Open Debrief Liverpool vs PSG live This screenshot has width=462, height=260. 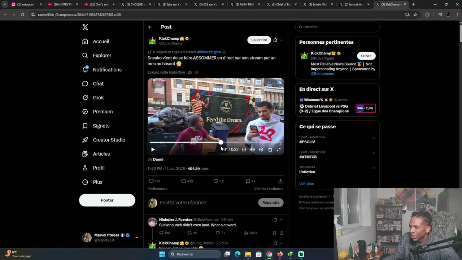pos(324,109)
